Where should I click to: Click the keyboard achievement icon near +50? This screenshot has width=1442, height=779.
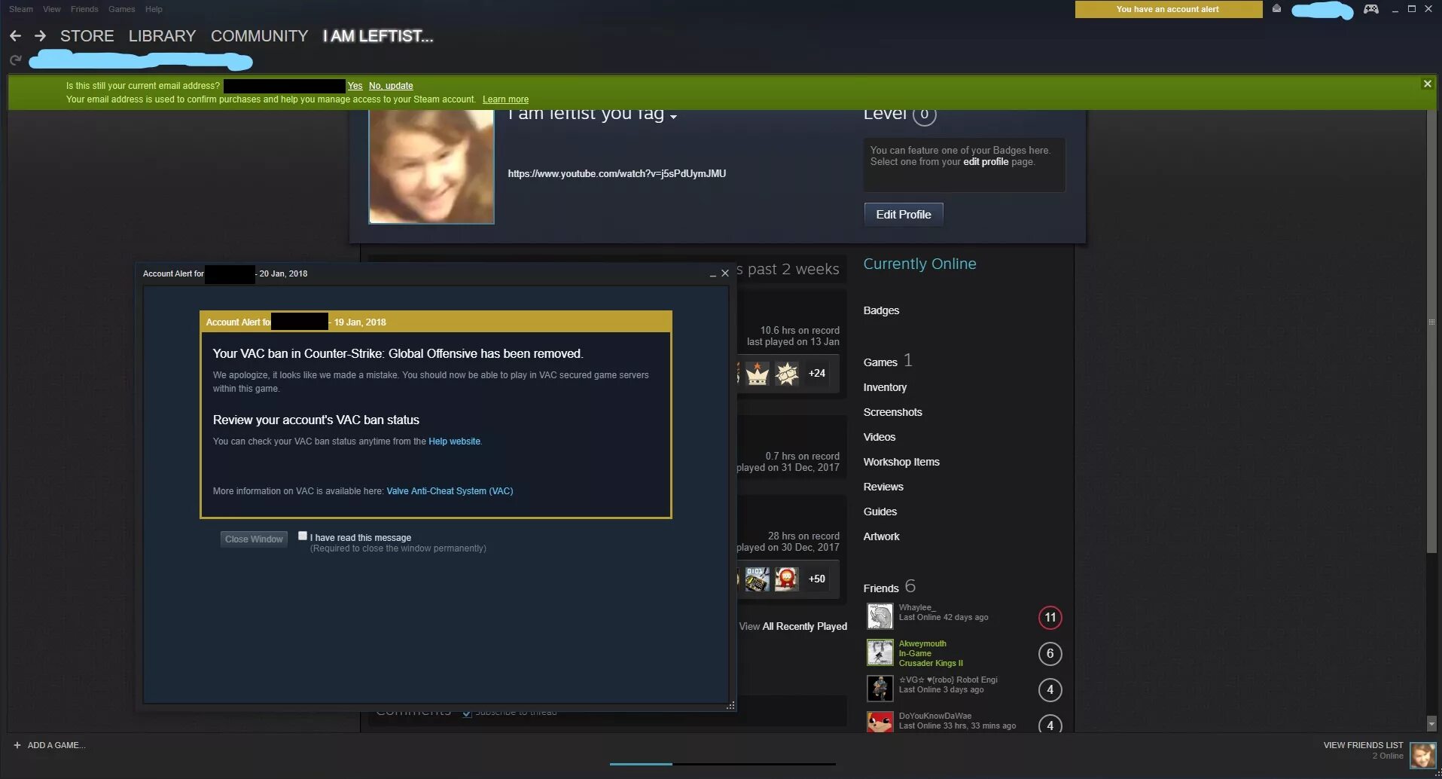pos(757,579)
